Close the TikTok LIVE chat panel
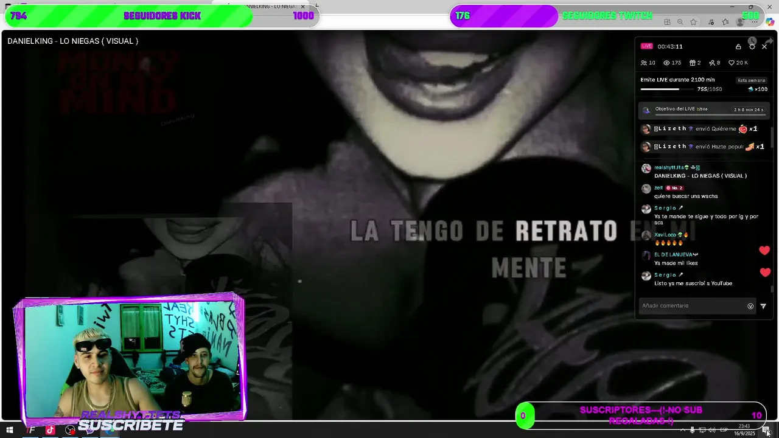 (x=764, y=47)
